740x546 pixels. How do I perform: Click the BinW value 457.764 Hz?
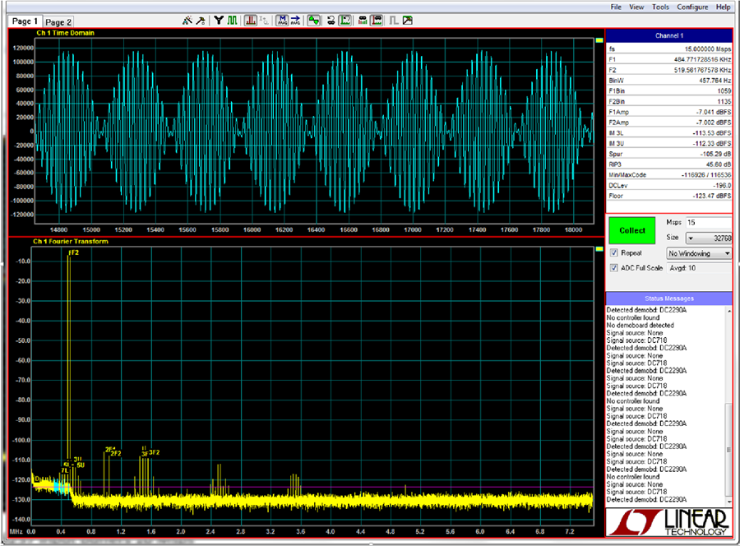[x=715, y=81]
